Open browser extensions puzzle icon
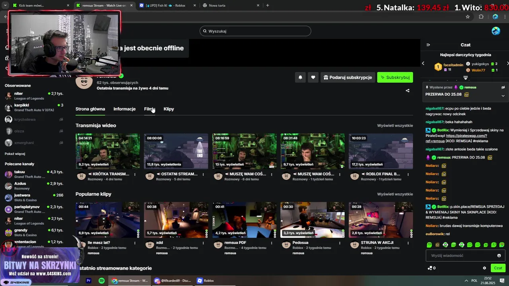Screen dimensions: 509x286 (481, 17)
